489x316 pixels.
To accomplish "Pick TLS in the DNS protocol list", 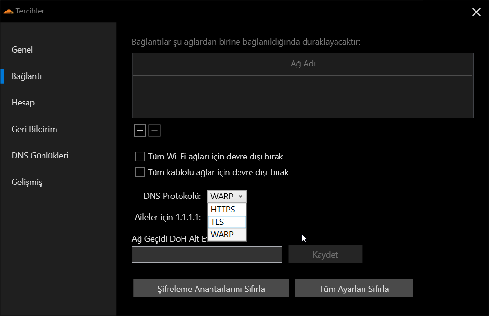I will click(227, 222).
